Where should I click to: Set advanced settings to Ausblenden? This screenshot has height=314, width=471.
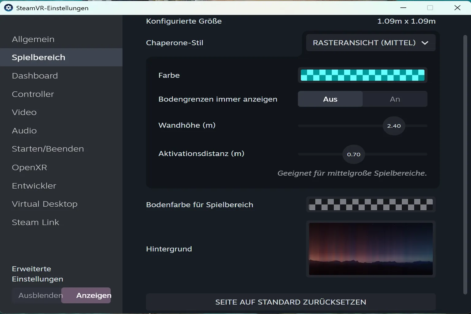37,295
